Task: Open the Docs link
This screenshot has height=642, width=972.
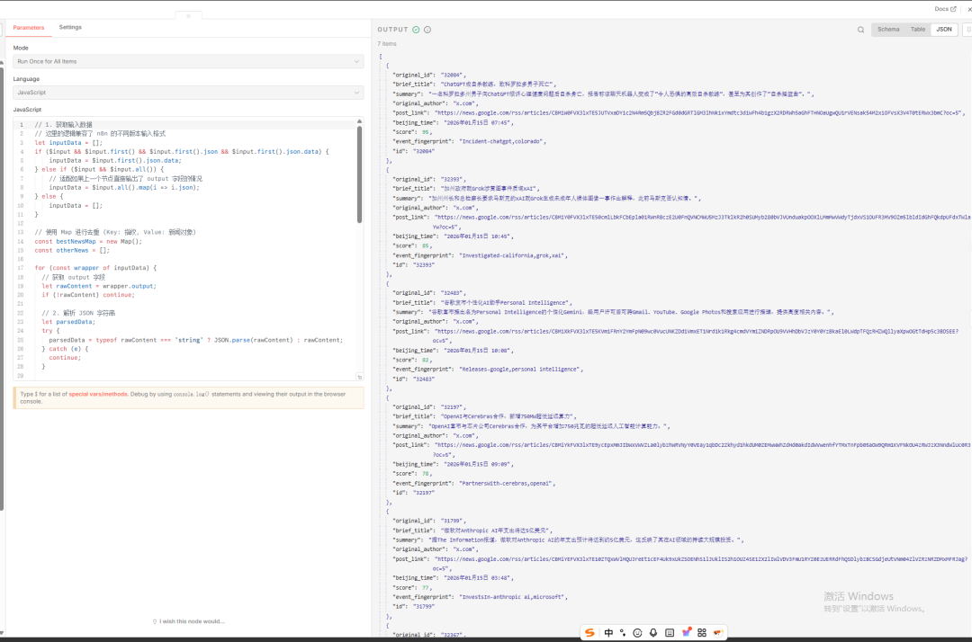Action: 945,9
